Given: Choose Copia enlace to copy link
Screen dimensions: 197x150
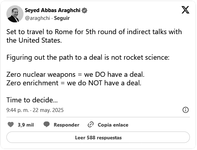Looking at the screenshot, I should point(113,125).
